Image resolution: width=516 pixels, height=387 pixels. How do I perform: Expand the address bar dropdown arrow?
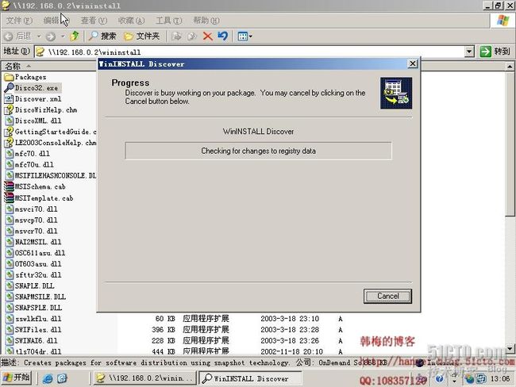pyautogui.click(x=469, y=52)
